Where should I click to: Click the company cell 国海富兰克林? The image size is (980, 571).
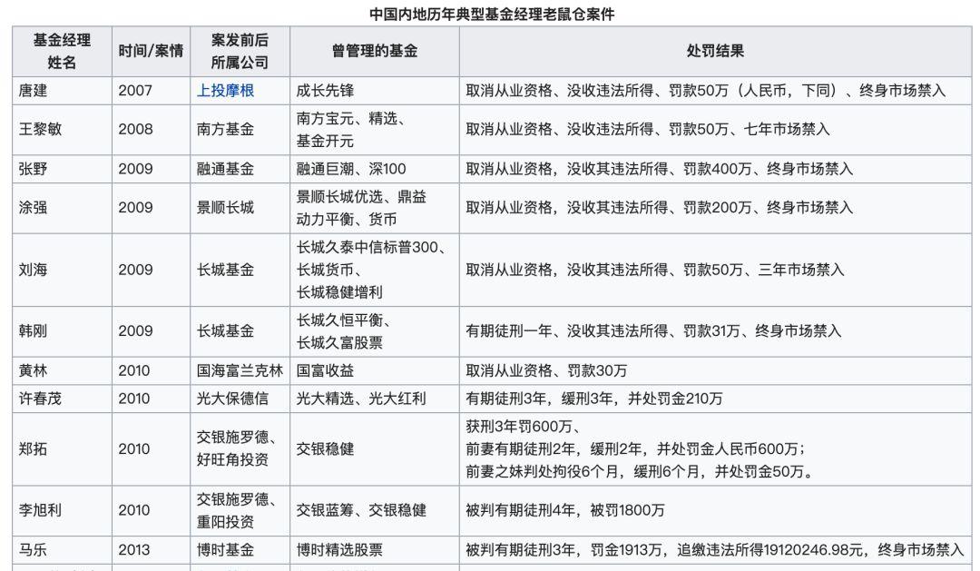(240, 370)
